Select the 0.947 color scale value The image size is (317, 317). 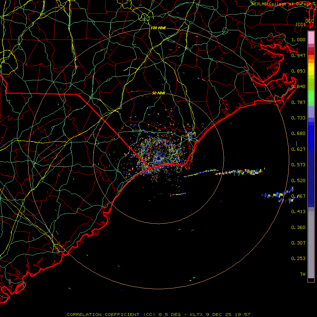pyautogui.click(x=298, y=55)
